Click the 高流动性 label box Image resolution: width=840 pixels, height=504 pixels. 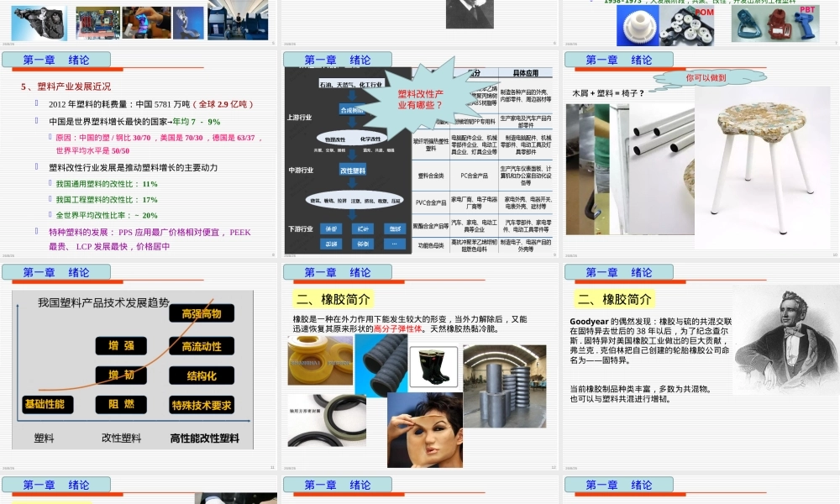tap(202, 346)
